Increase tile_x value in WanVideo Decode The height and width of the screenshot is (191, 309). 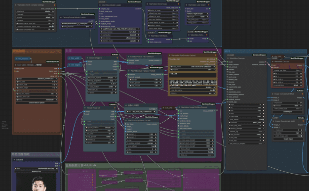(301, 73)
